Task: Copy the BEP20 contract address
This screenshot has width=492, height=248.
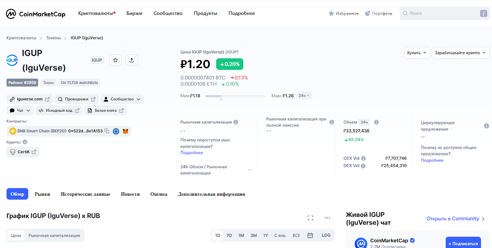Action: click(107, 131)
